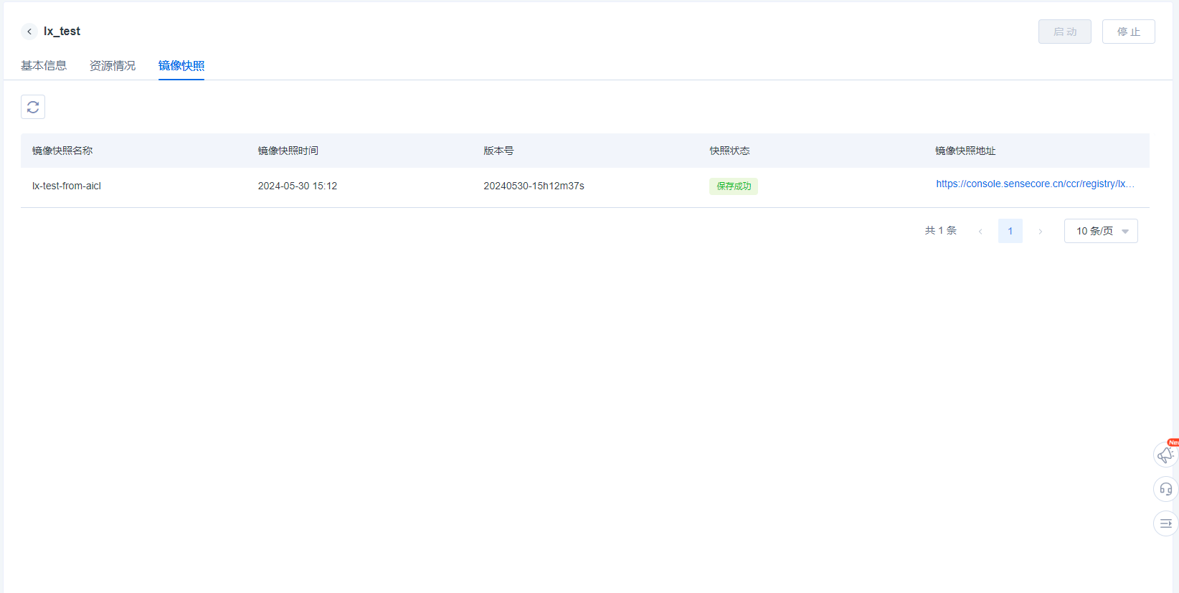Switch to the 资源情况 tab
The height and width of the screenshot is (593, 1179).
point(113,66)
